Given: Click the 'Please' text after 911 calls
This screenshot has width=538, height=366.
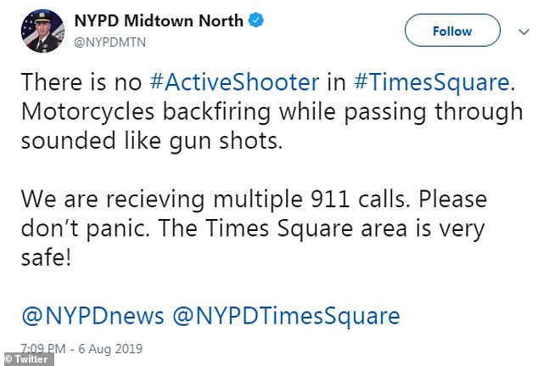Looking at the screenshot, I should [460, 200].
